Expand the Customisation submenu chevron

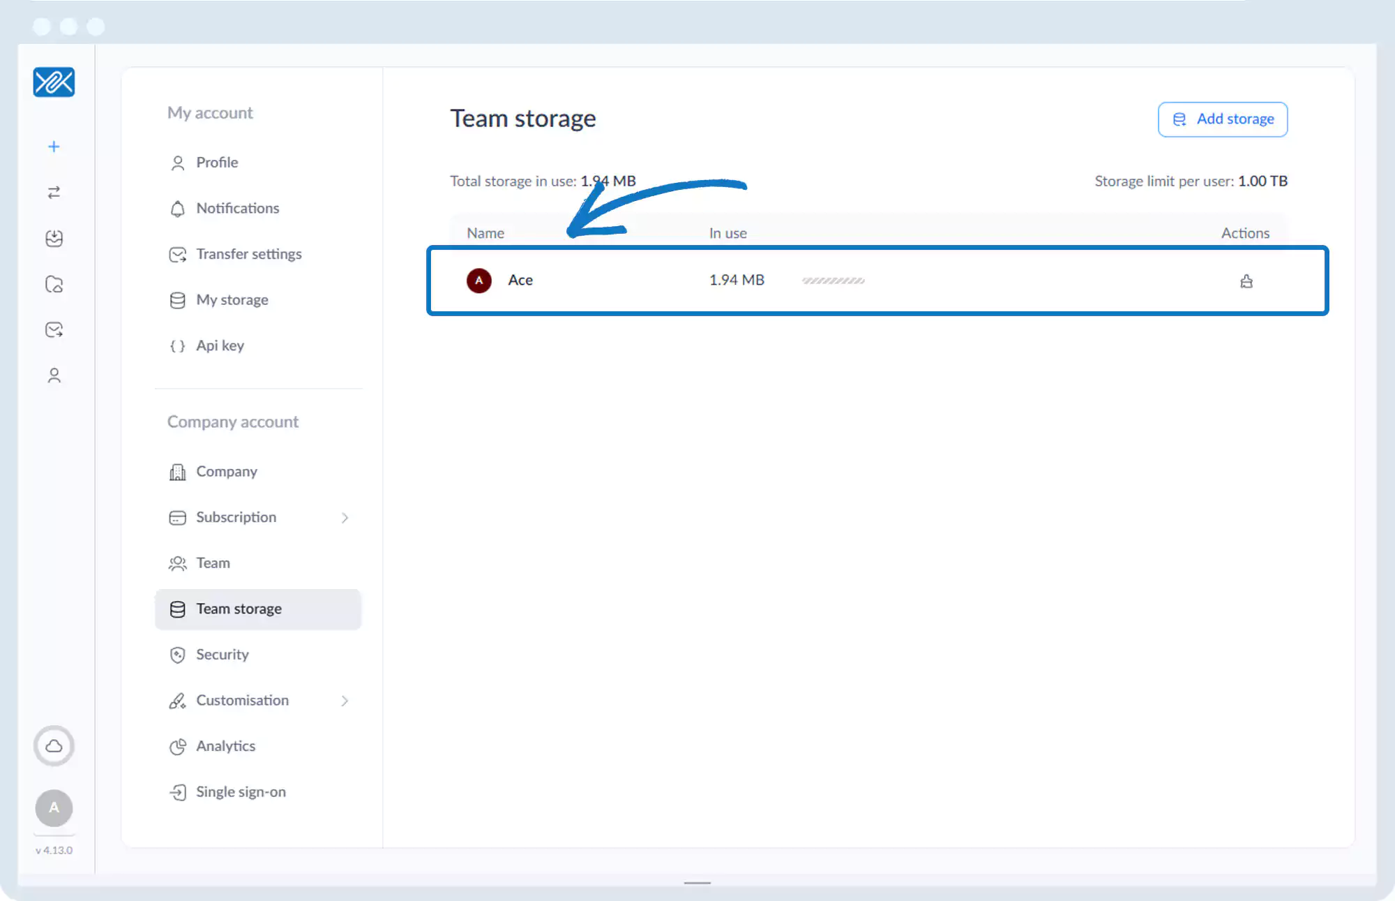point(345,701)
